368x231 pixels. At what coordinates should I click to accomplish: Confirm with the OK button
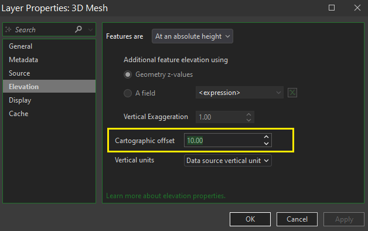[x=250, y=219]
